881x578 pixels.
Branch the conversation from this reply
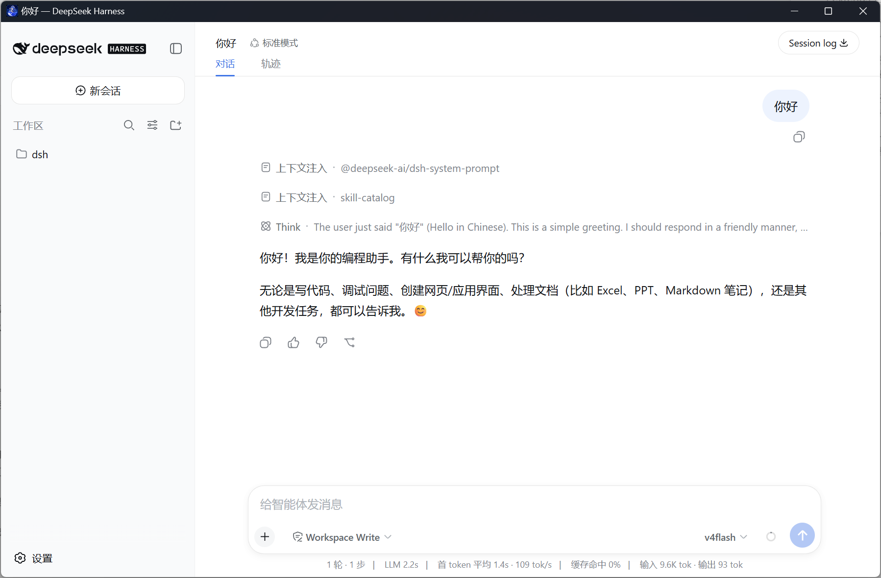tap(349, 342)
